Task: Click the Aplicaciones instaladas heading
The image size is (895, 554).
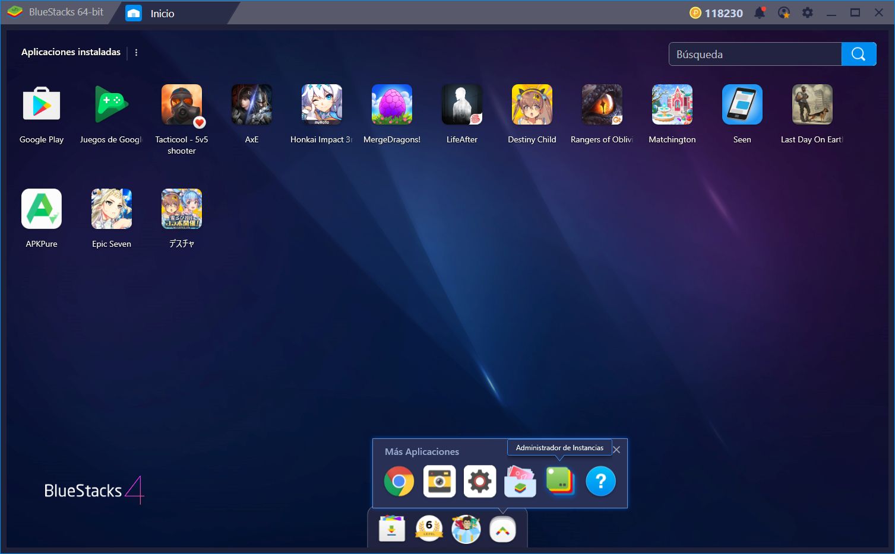Action: [x=71, y=52]
